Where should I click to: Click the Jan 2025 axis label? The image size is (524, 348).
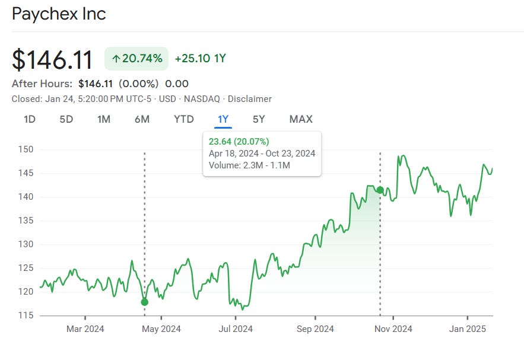point(467,329)
